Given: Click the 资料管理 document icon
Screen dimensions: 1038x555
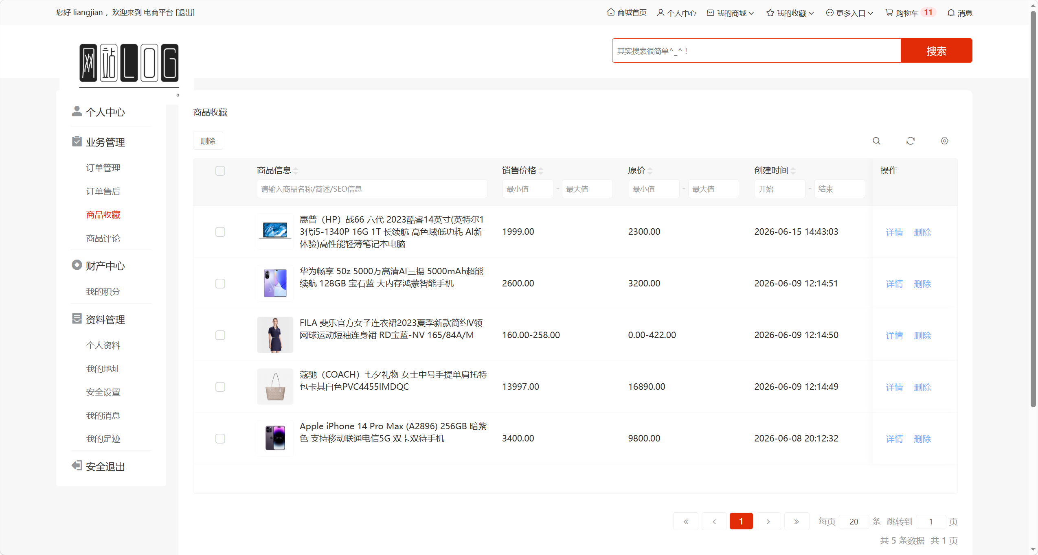Looking at the screenshot, I should tap(77, 319).
